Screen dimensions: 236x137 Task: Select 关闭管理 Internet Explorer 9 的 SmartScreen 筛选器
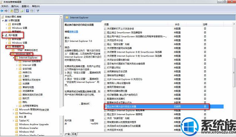(134, 56)
